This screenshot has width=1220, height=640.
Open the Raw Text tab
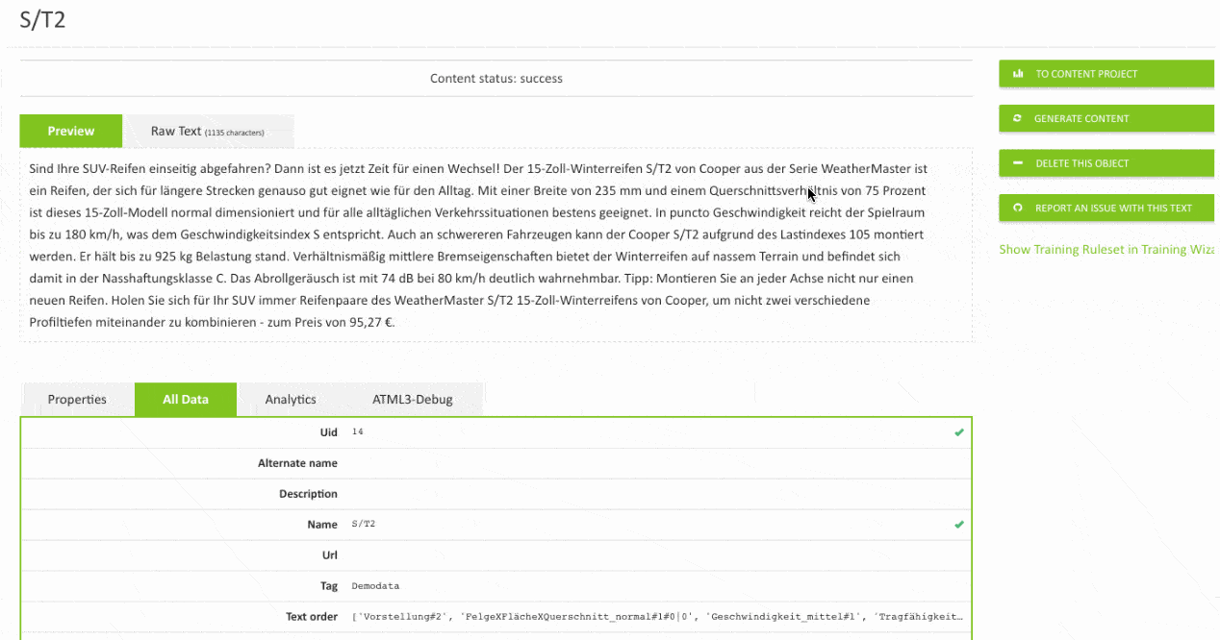click(x=207, y=131)
